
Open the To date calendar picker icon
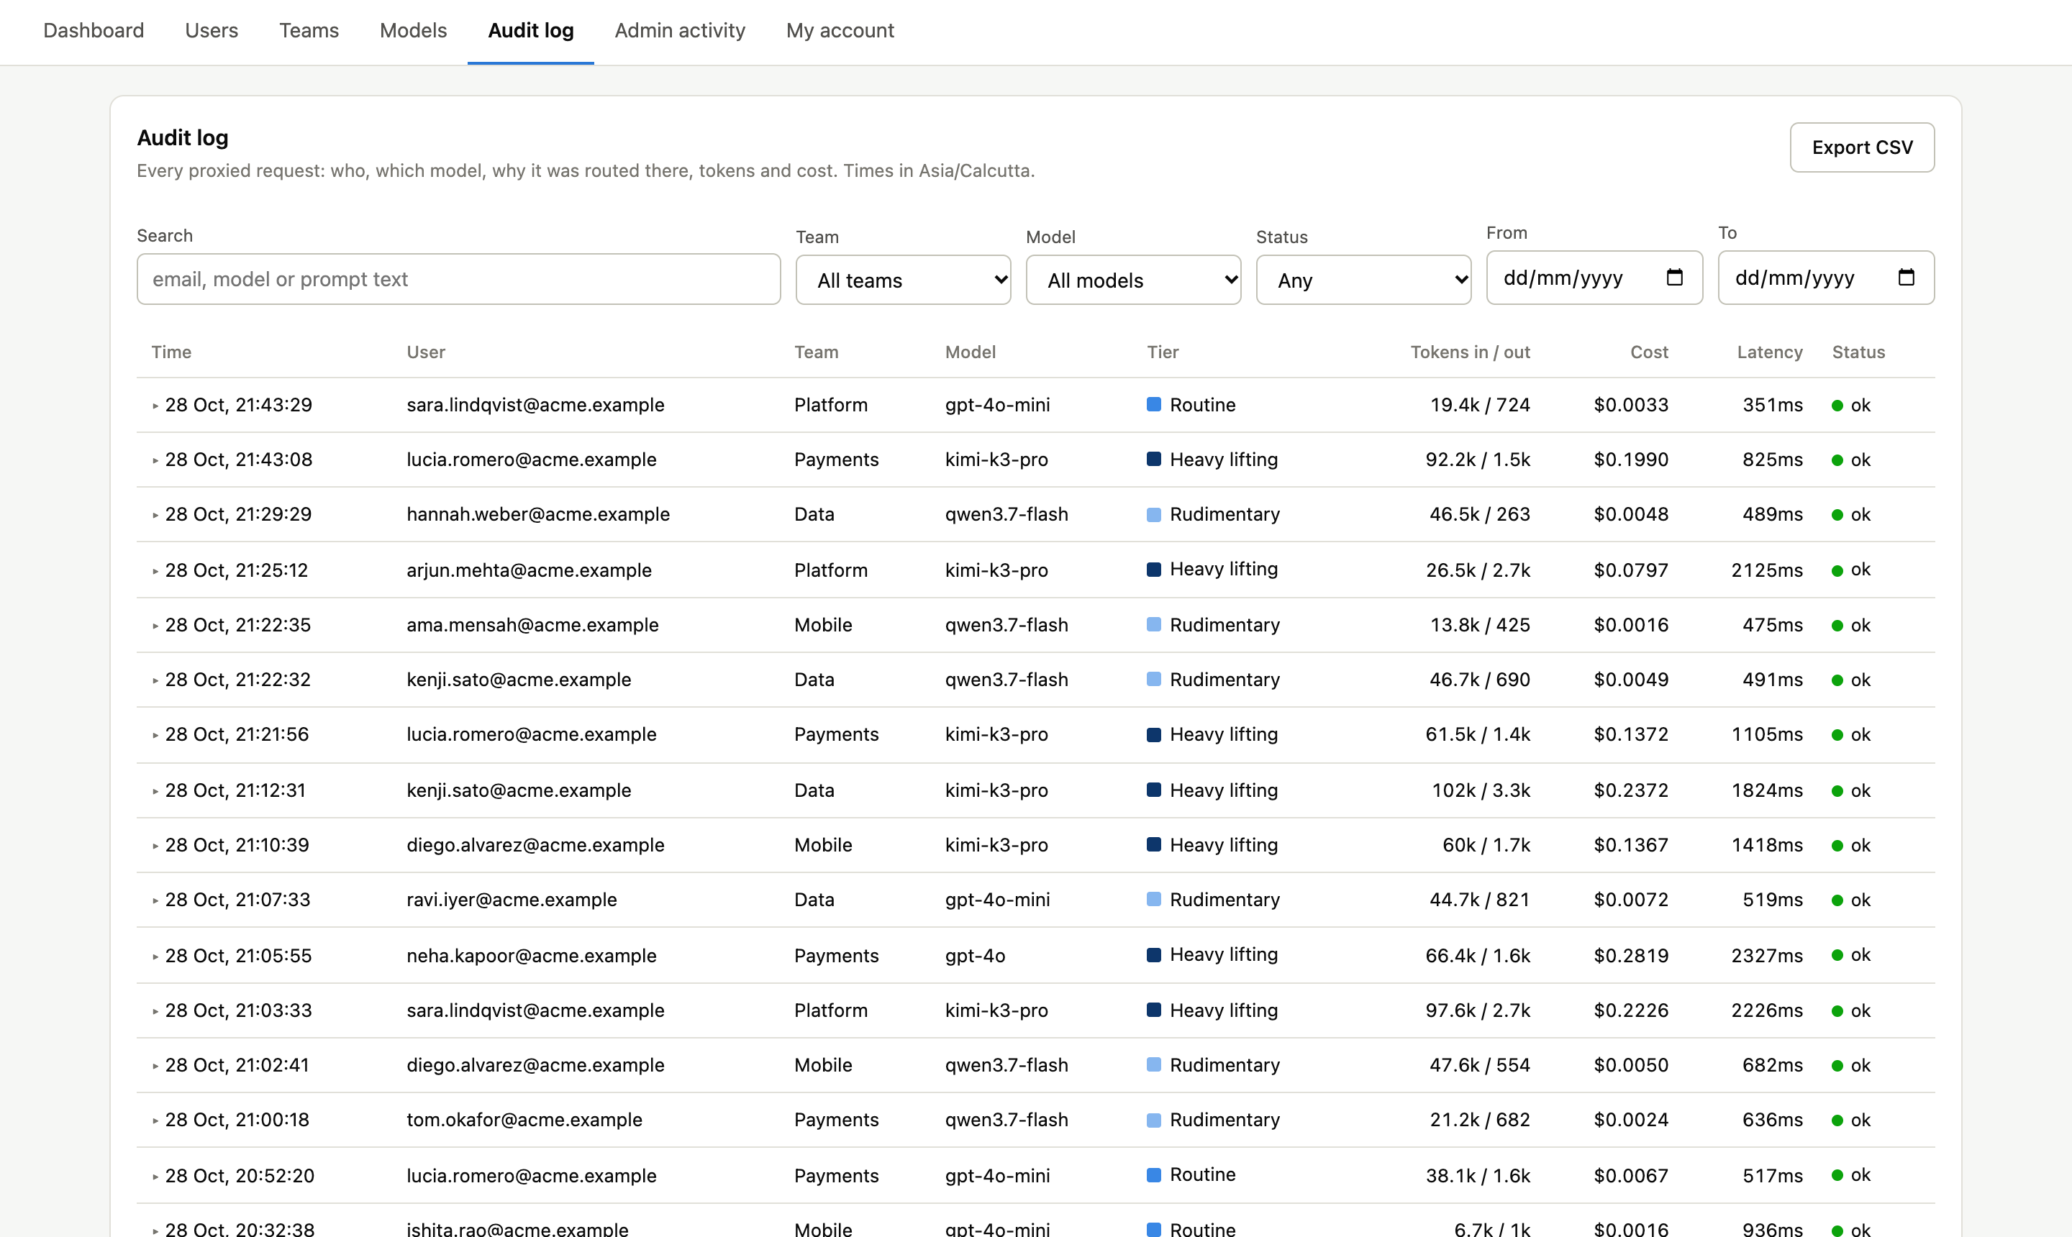click(1906, 278)
